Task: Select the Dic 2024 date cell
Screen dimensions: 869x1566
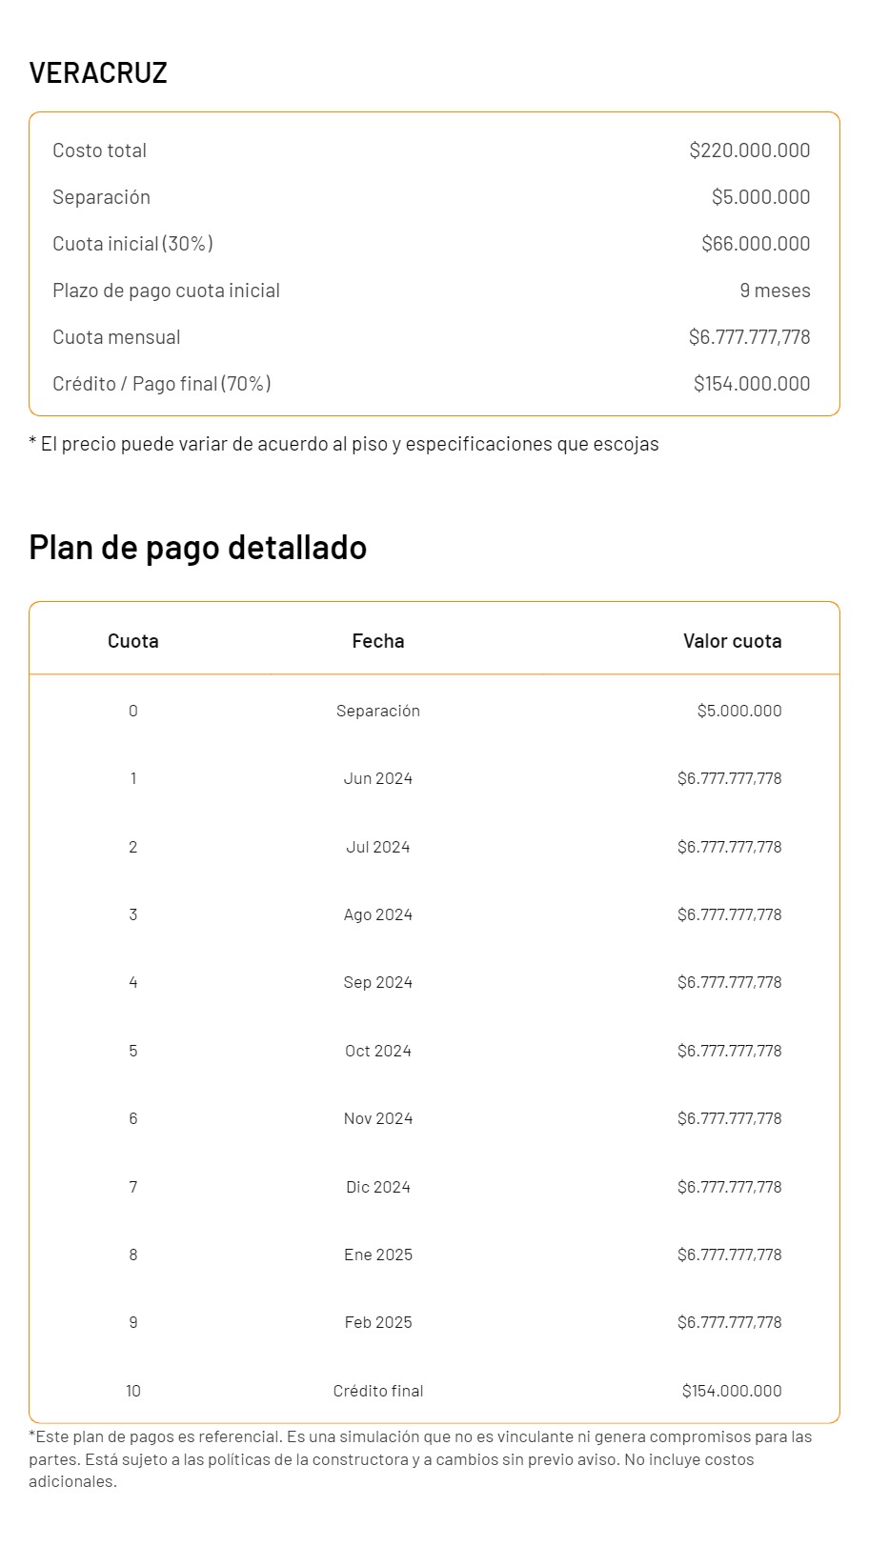Action: point(377,1187)
